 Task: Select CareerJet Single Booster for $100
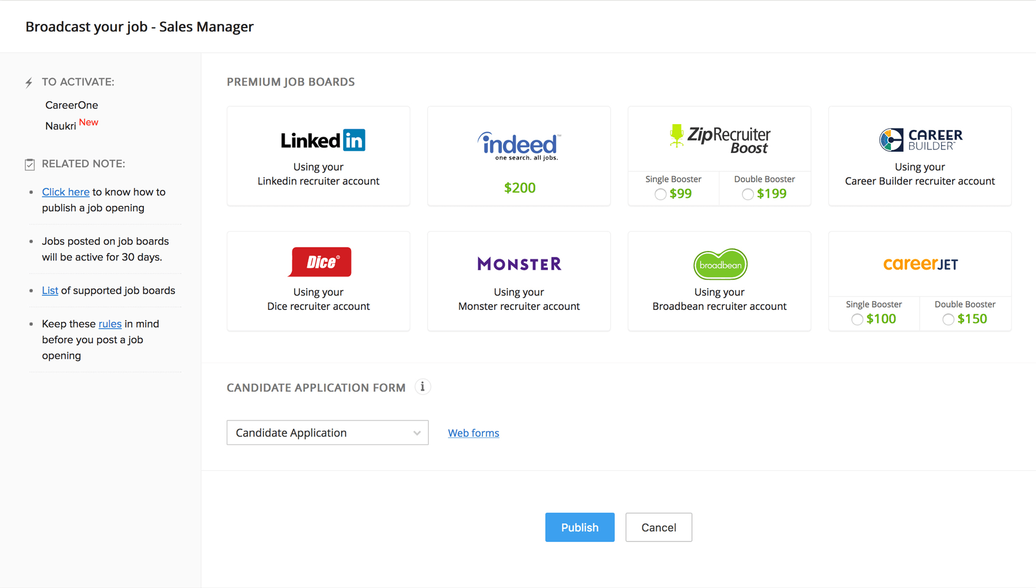click(857, 319)
